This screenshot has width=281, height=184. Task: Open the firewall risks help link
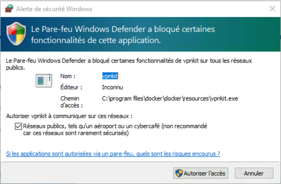(x=113, y=154)
